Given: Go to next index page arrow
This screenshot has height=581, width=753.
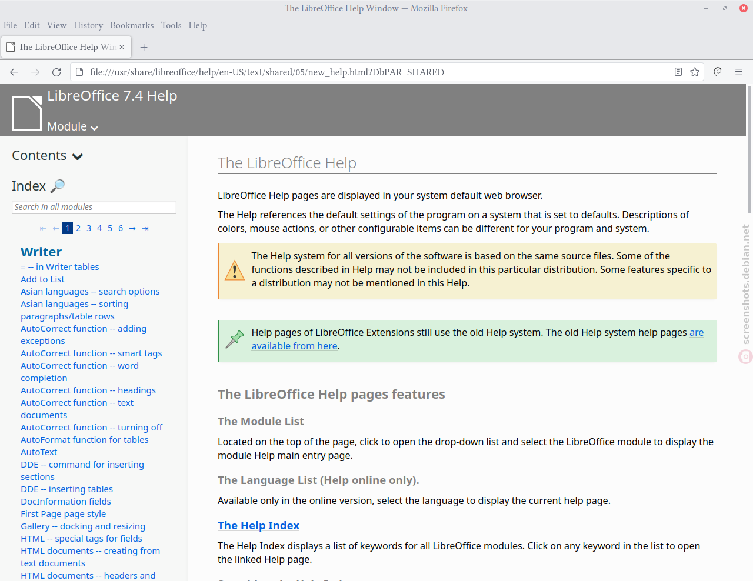Looking at the screenshot, I should 132,228.
